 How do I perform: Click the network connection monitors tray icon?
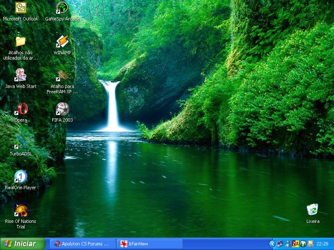[280, 244]
